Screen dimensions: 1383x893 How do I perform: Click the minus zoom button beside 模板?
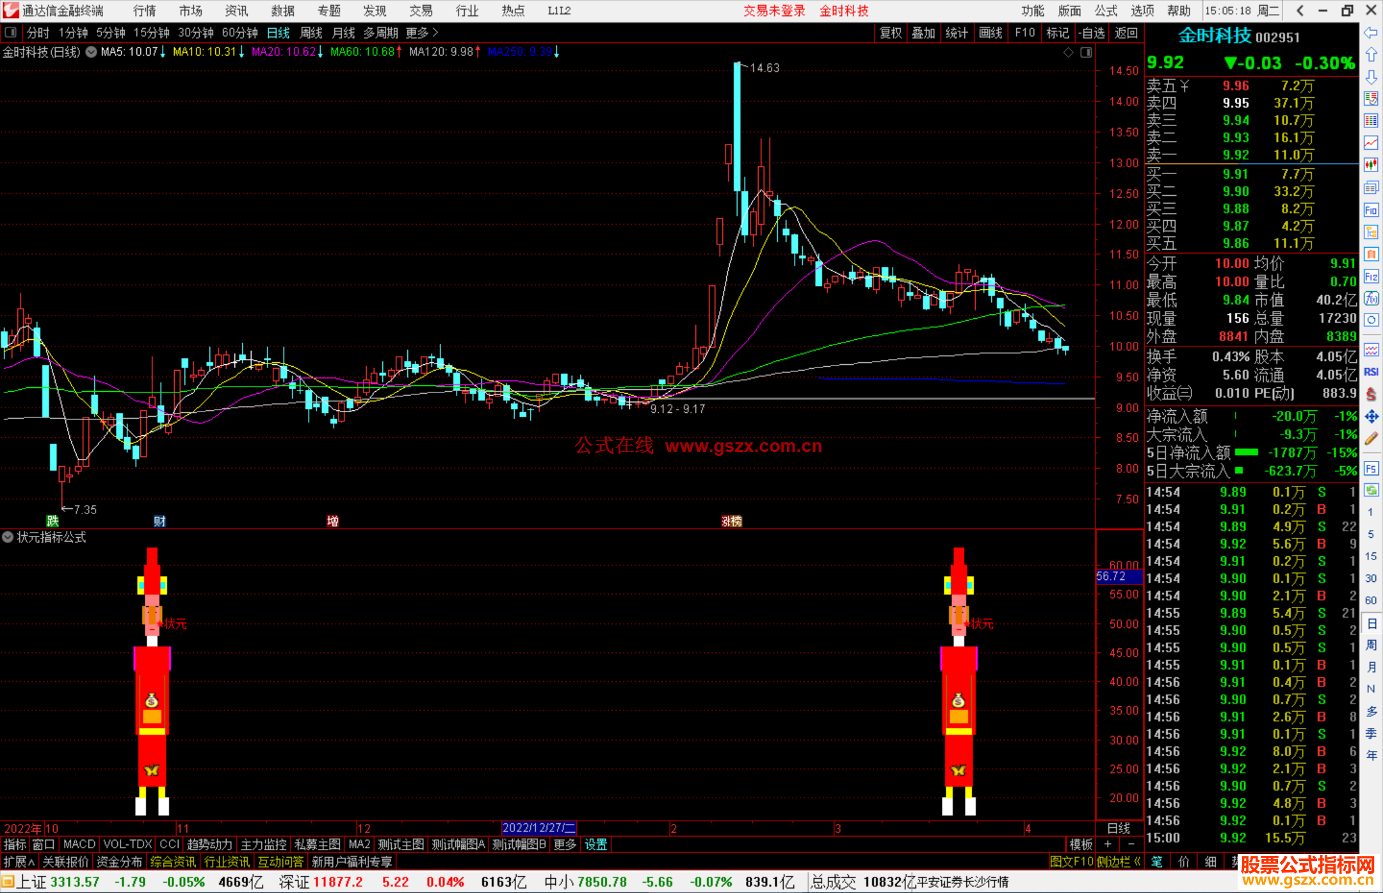[1131, 844]
